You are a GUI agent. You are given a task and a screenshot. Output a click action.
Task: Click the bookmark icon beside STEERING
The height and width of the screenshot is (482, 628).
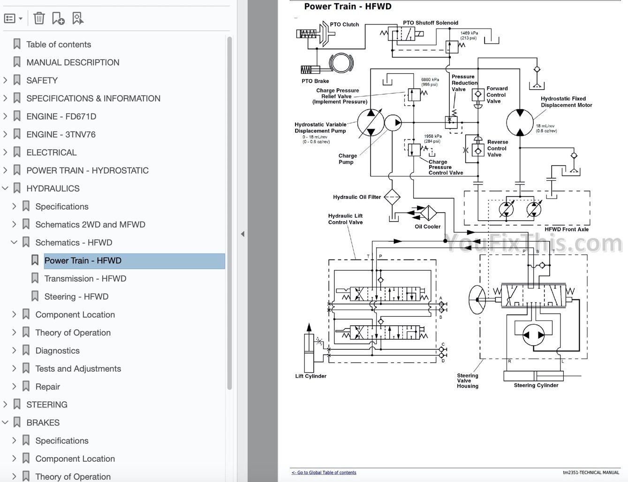click(17, 404)
